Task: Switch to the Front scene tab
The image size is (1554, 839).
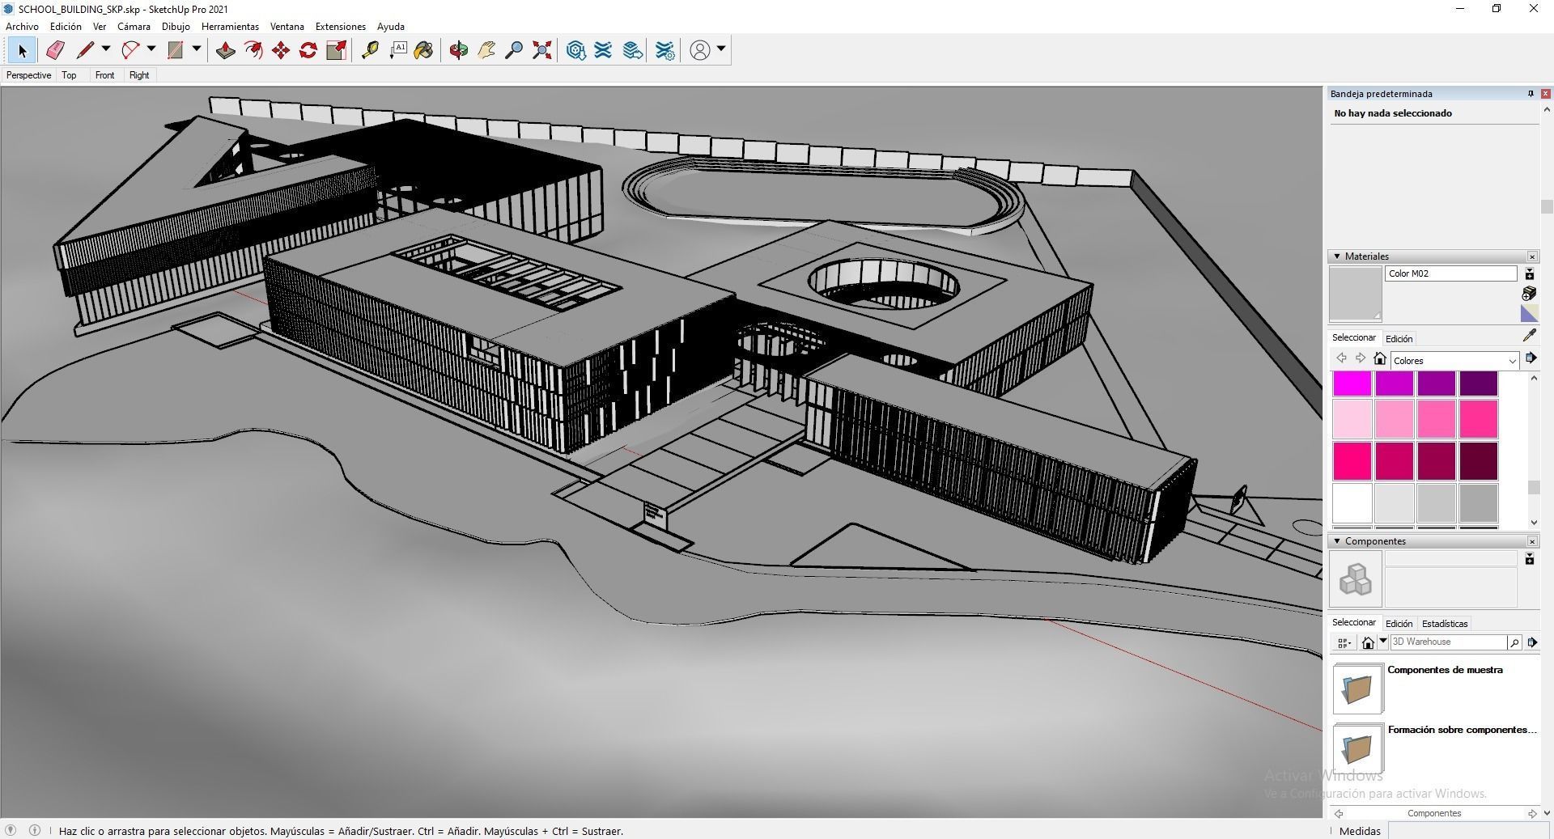Action: click(104, 75)
